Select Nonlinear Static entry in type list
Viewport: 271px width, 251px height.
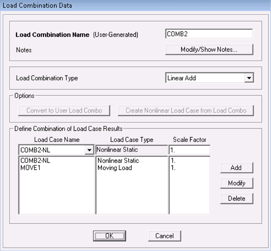118,161
